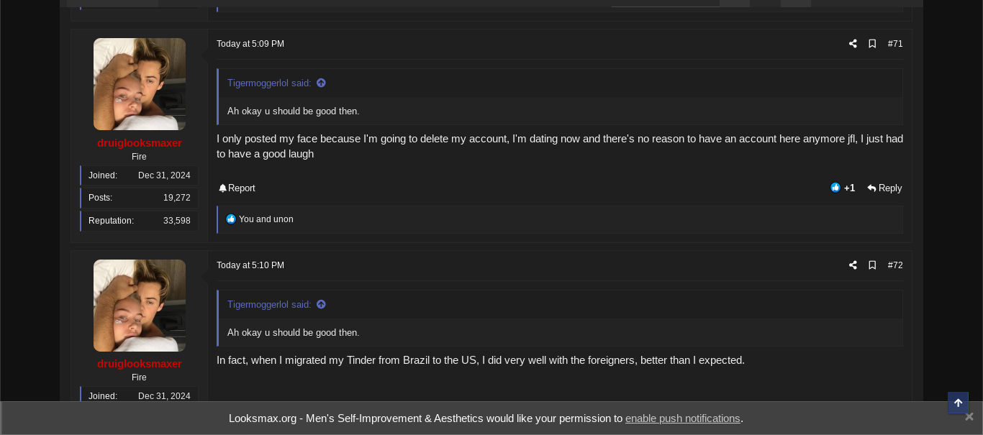The width and height of the screenshot is (983, 435).
Task: Click share icon on post #71
Action: click(853, 44)
